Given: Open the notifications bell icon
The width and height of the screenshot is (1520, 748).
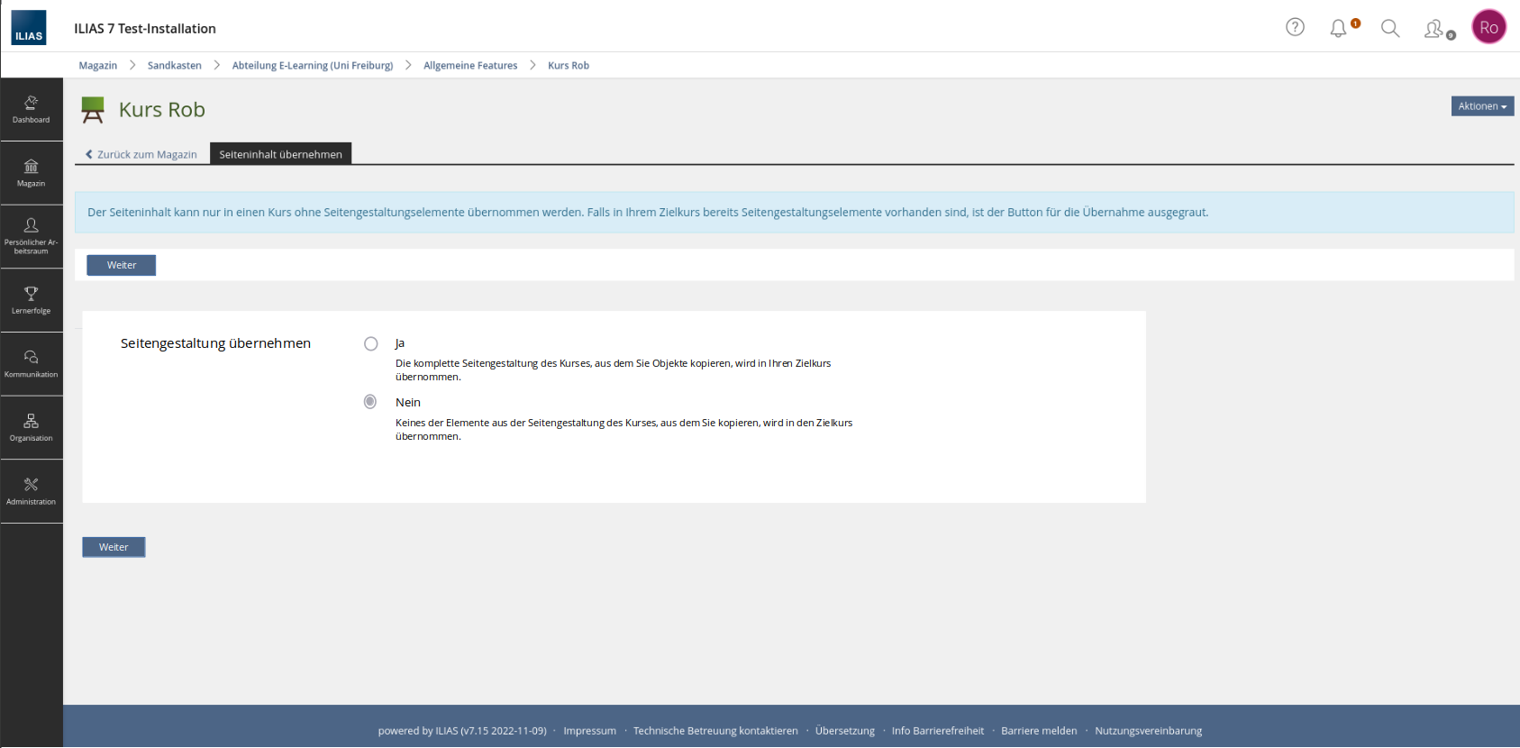Looking at the screenshot, I should (x=1339, y=28).
